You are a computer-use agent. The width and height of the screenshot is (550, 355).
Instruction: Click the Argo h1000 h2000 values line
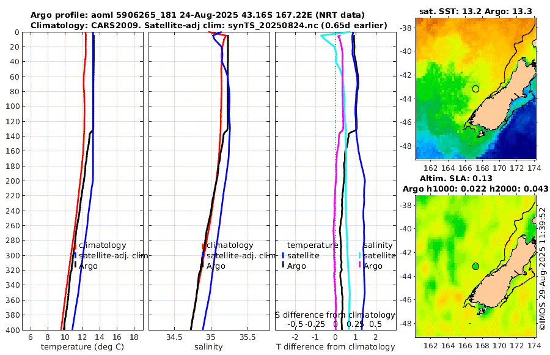point(475,189)
